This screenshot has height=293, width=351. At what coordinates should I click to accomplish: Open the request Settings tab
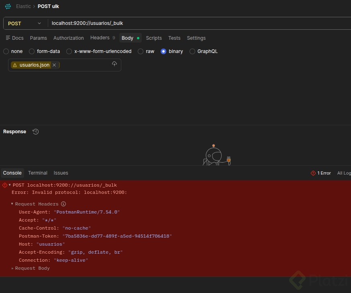(x=196, y=38)
